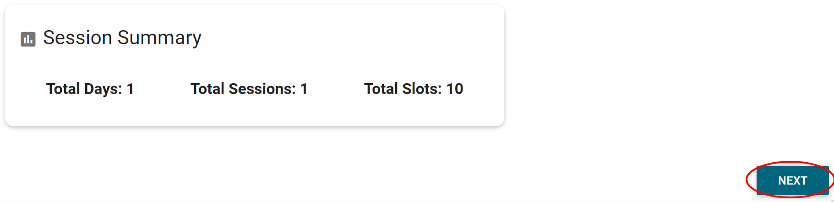Image resolution: width=834 pixels, height=202 pixels.
Task: Click the "Total Slots: 10" statistic
Action: 413,89
